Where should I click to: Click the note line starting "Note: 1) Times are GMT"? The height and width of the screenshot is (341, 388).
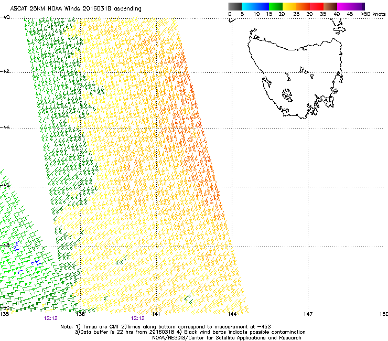point(166,327)
